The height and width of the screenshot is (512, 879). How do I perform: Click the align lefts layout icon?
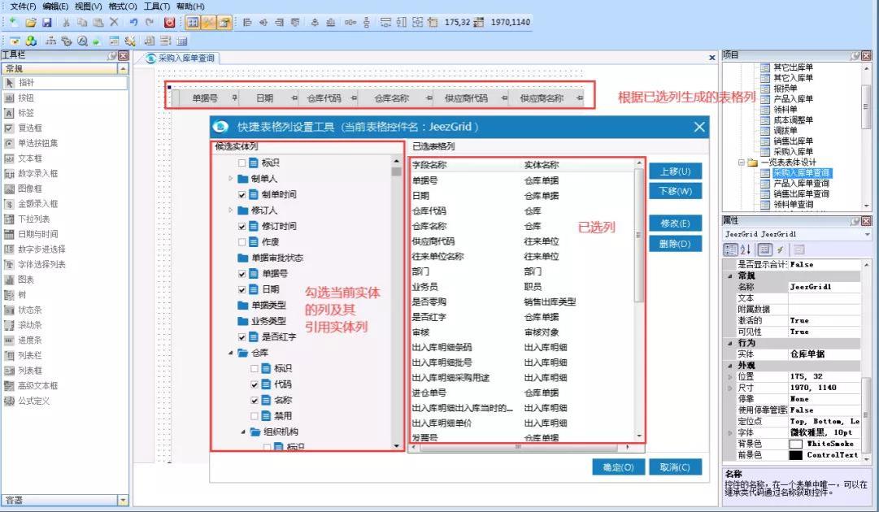[x=247, y=23]
